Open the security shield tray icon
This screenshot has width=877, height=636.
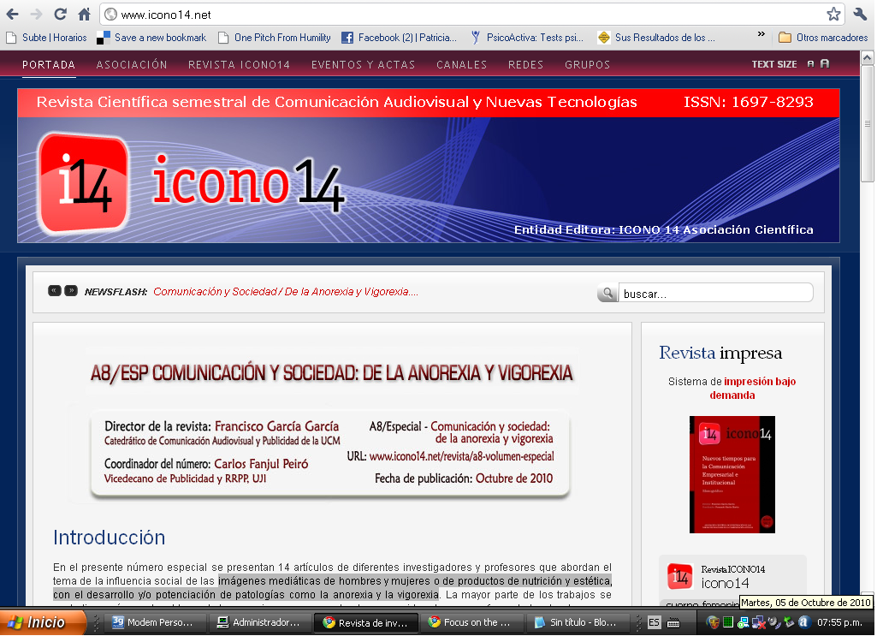pos(713,622)
